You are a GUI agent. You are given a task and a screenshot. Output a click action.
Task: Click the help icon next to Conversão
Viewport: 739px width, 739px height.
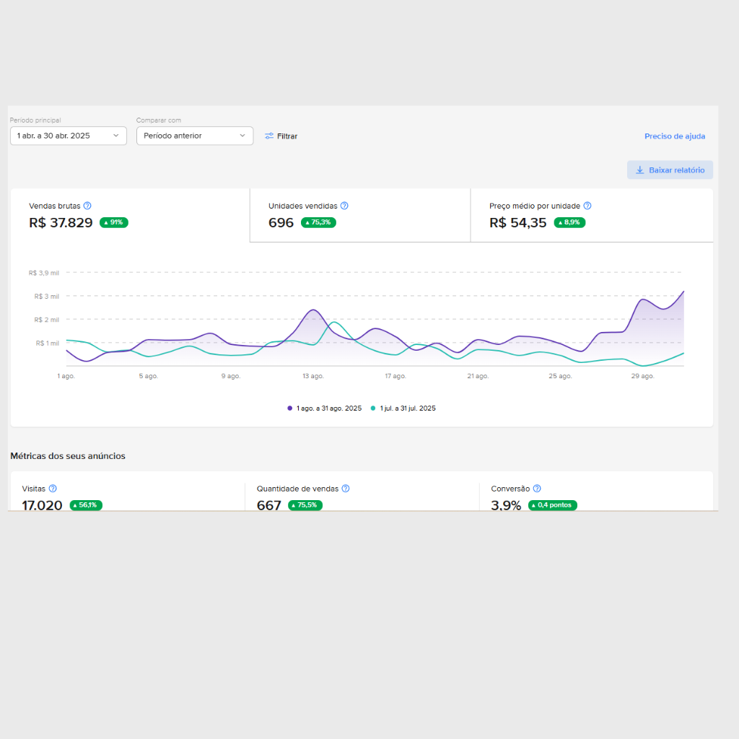point(537,489)
